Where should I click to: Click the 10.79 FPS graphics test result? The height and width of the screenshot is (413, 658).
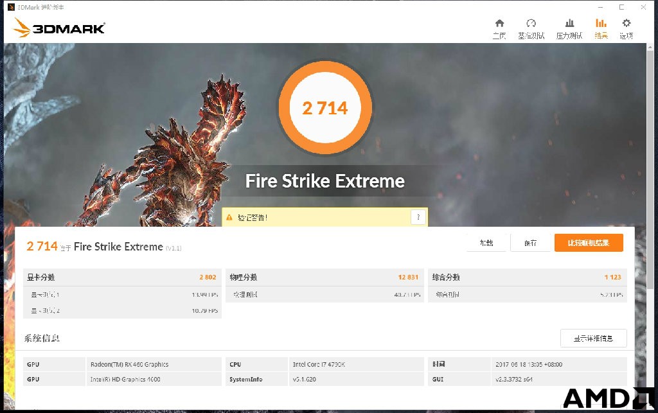coord(205,311)
